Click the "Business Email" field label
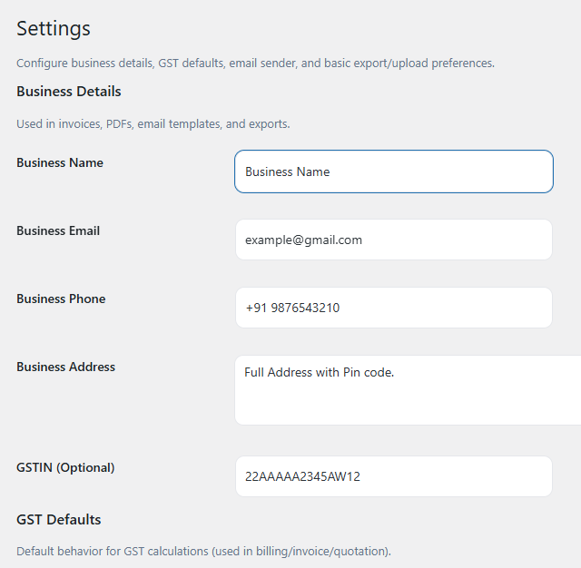Screen dimensions: 581x568 58,231
